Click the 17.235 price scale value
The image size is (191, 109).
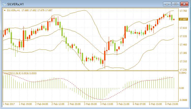183,70
